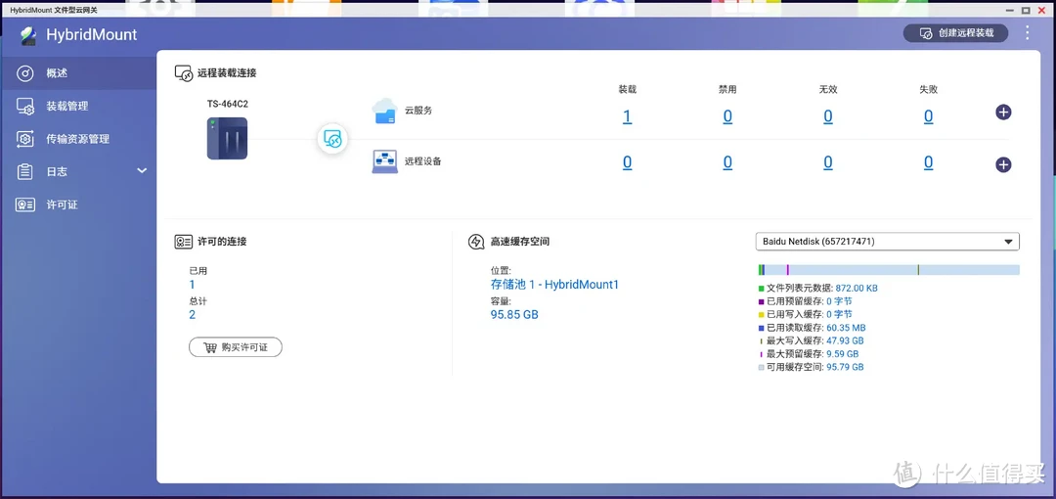Click the cache space gauge icon
The image size is (1056, 499).
(476, 242)
